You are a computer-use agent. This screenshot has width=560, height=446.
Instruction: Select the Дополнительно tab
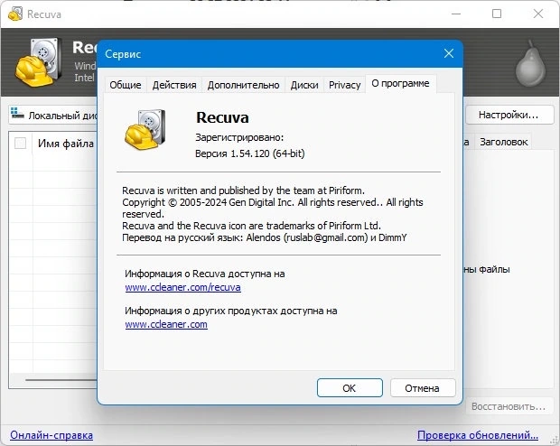click(243, 85)
